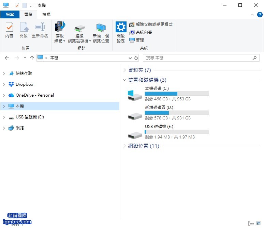Click 剩餘 1.94 MB，共 1.97 MB text
Image resolution: width=264 pixels, height=228 pixels.
pyautogui.click(x=170, y=137)
